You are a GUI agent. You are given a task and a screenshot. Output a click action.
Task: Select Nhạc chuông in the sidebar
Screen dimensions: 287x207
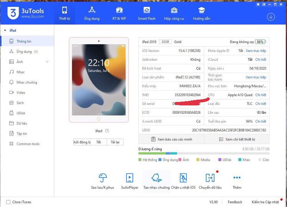(26, 82)
